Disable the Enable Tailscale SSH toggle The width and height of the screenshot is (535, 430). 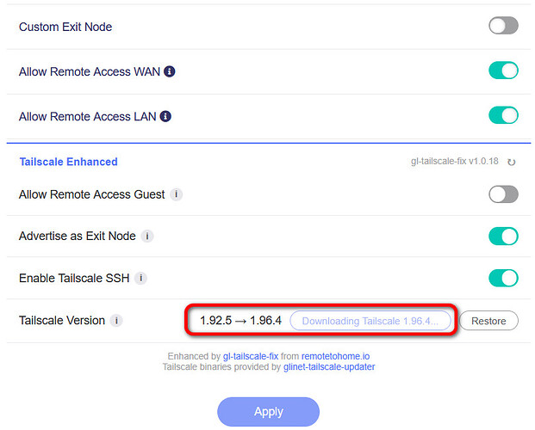click(x=503, y=278)
